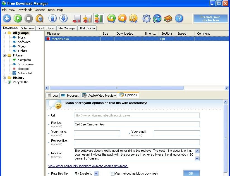Filter by Scheduled downloads
The height and width of the screenshot is (176, 230).
pyautogui.click(x=25, y=73)
